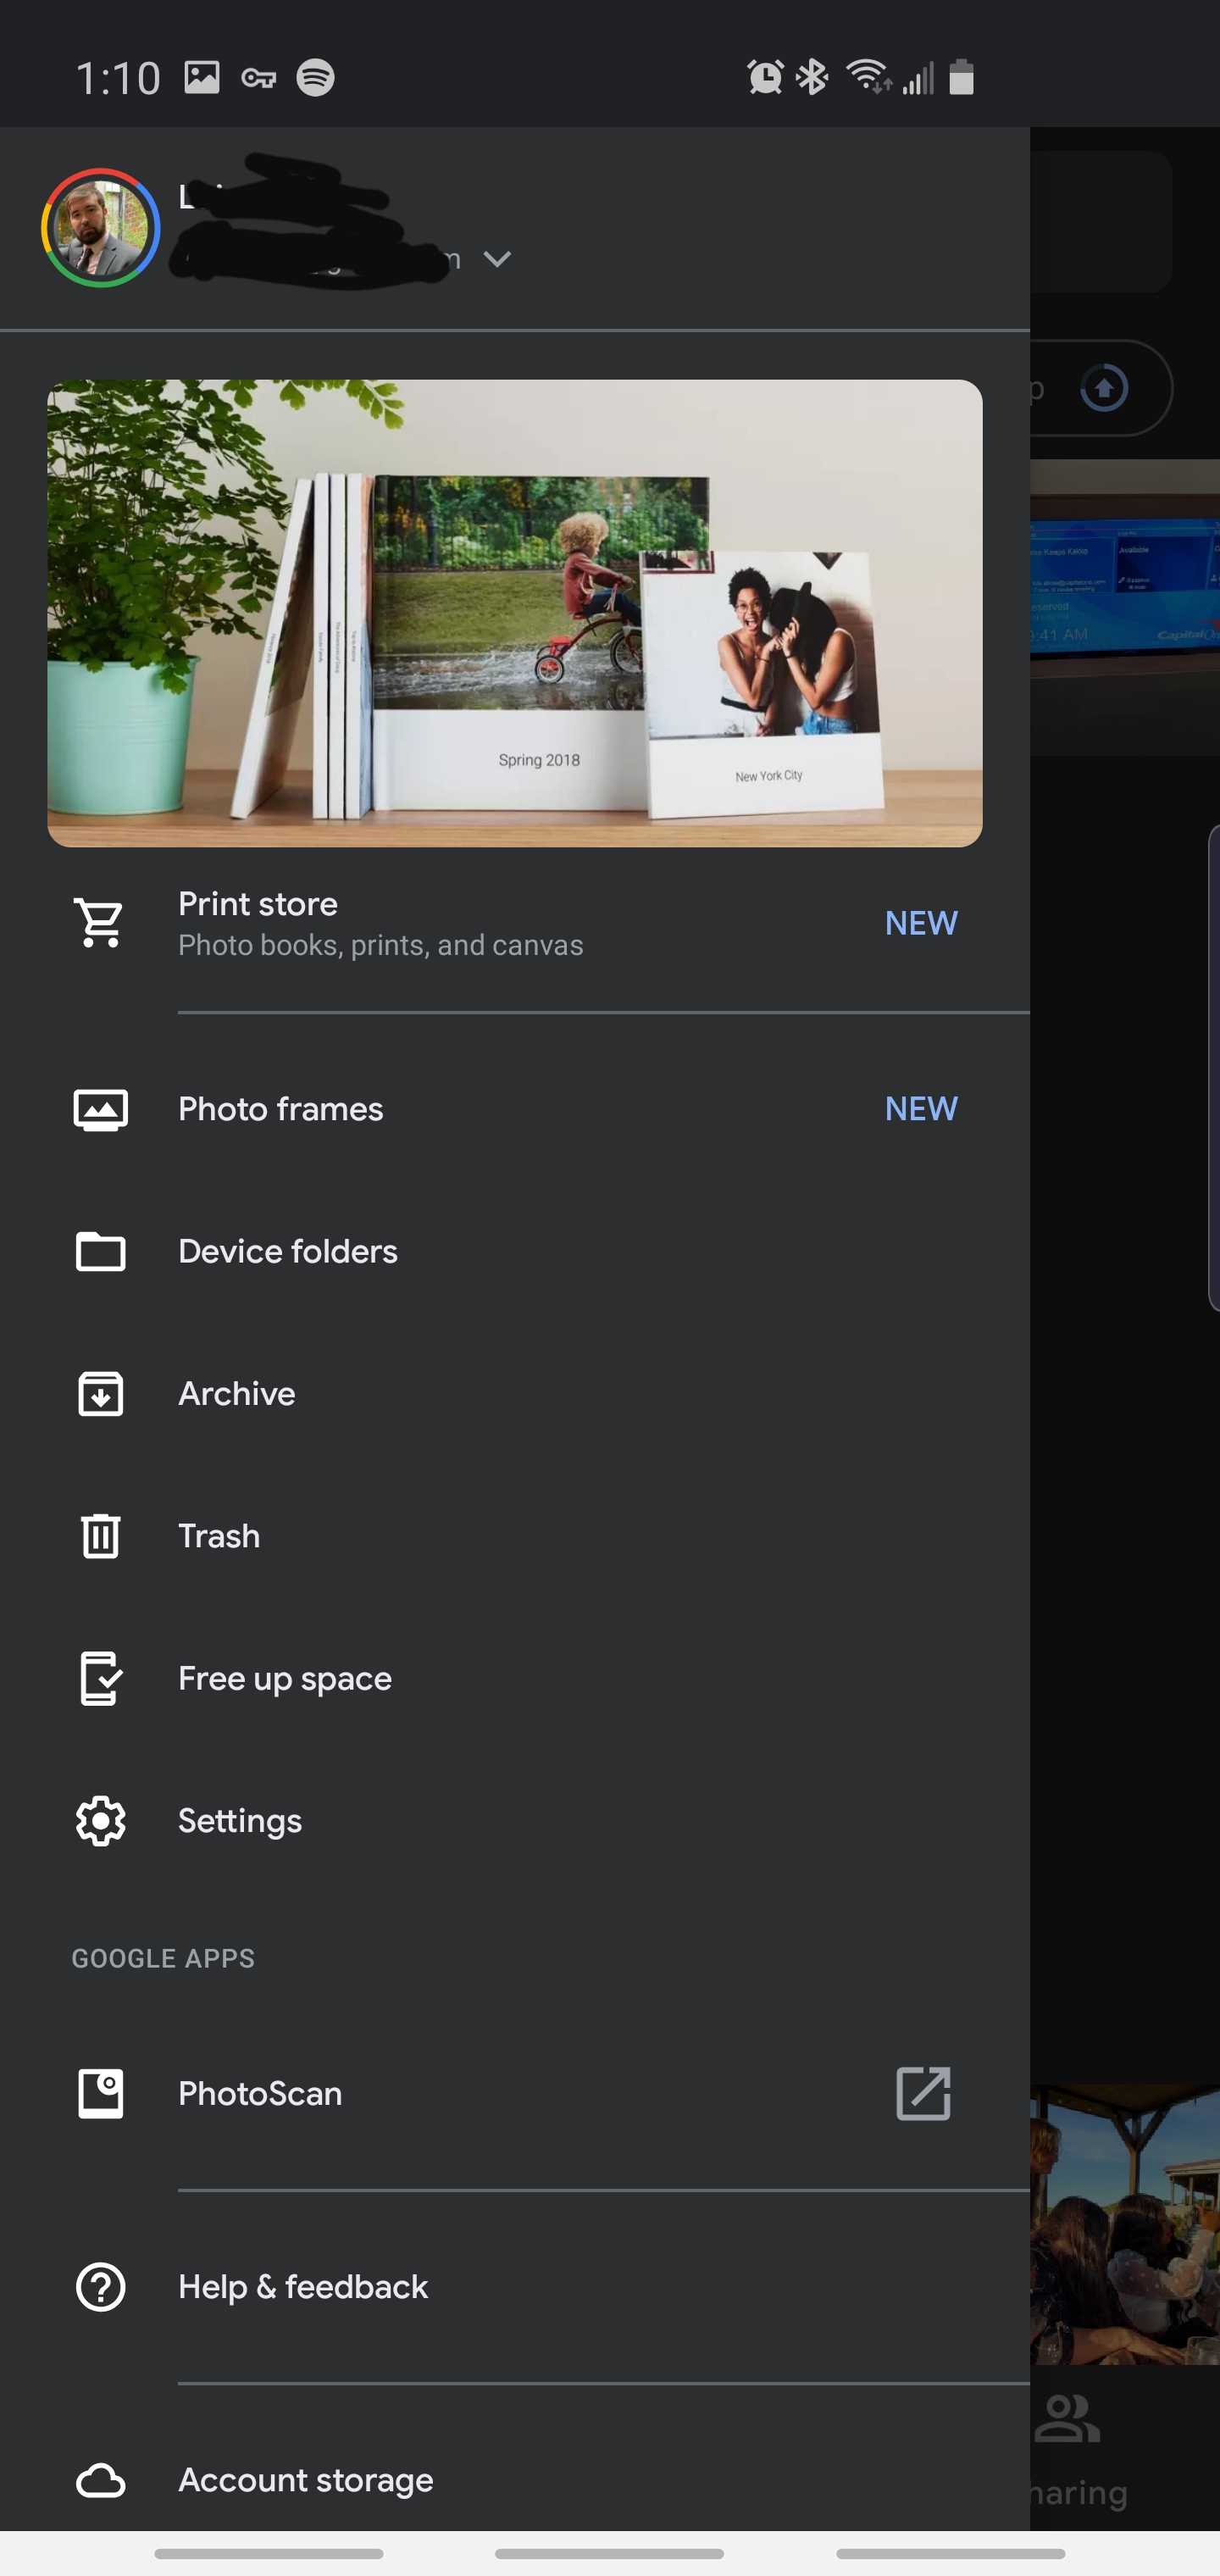1220x2576 pixels.
Task: Tap the photo book promo banner
Action: (515, 613)
